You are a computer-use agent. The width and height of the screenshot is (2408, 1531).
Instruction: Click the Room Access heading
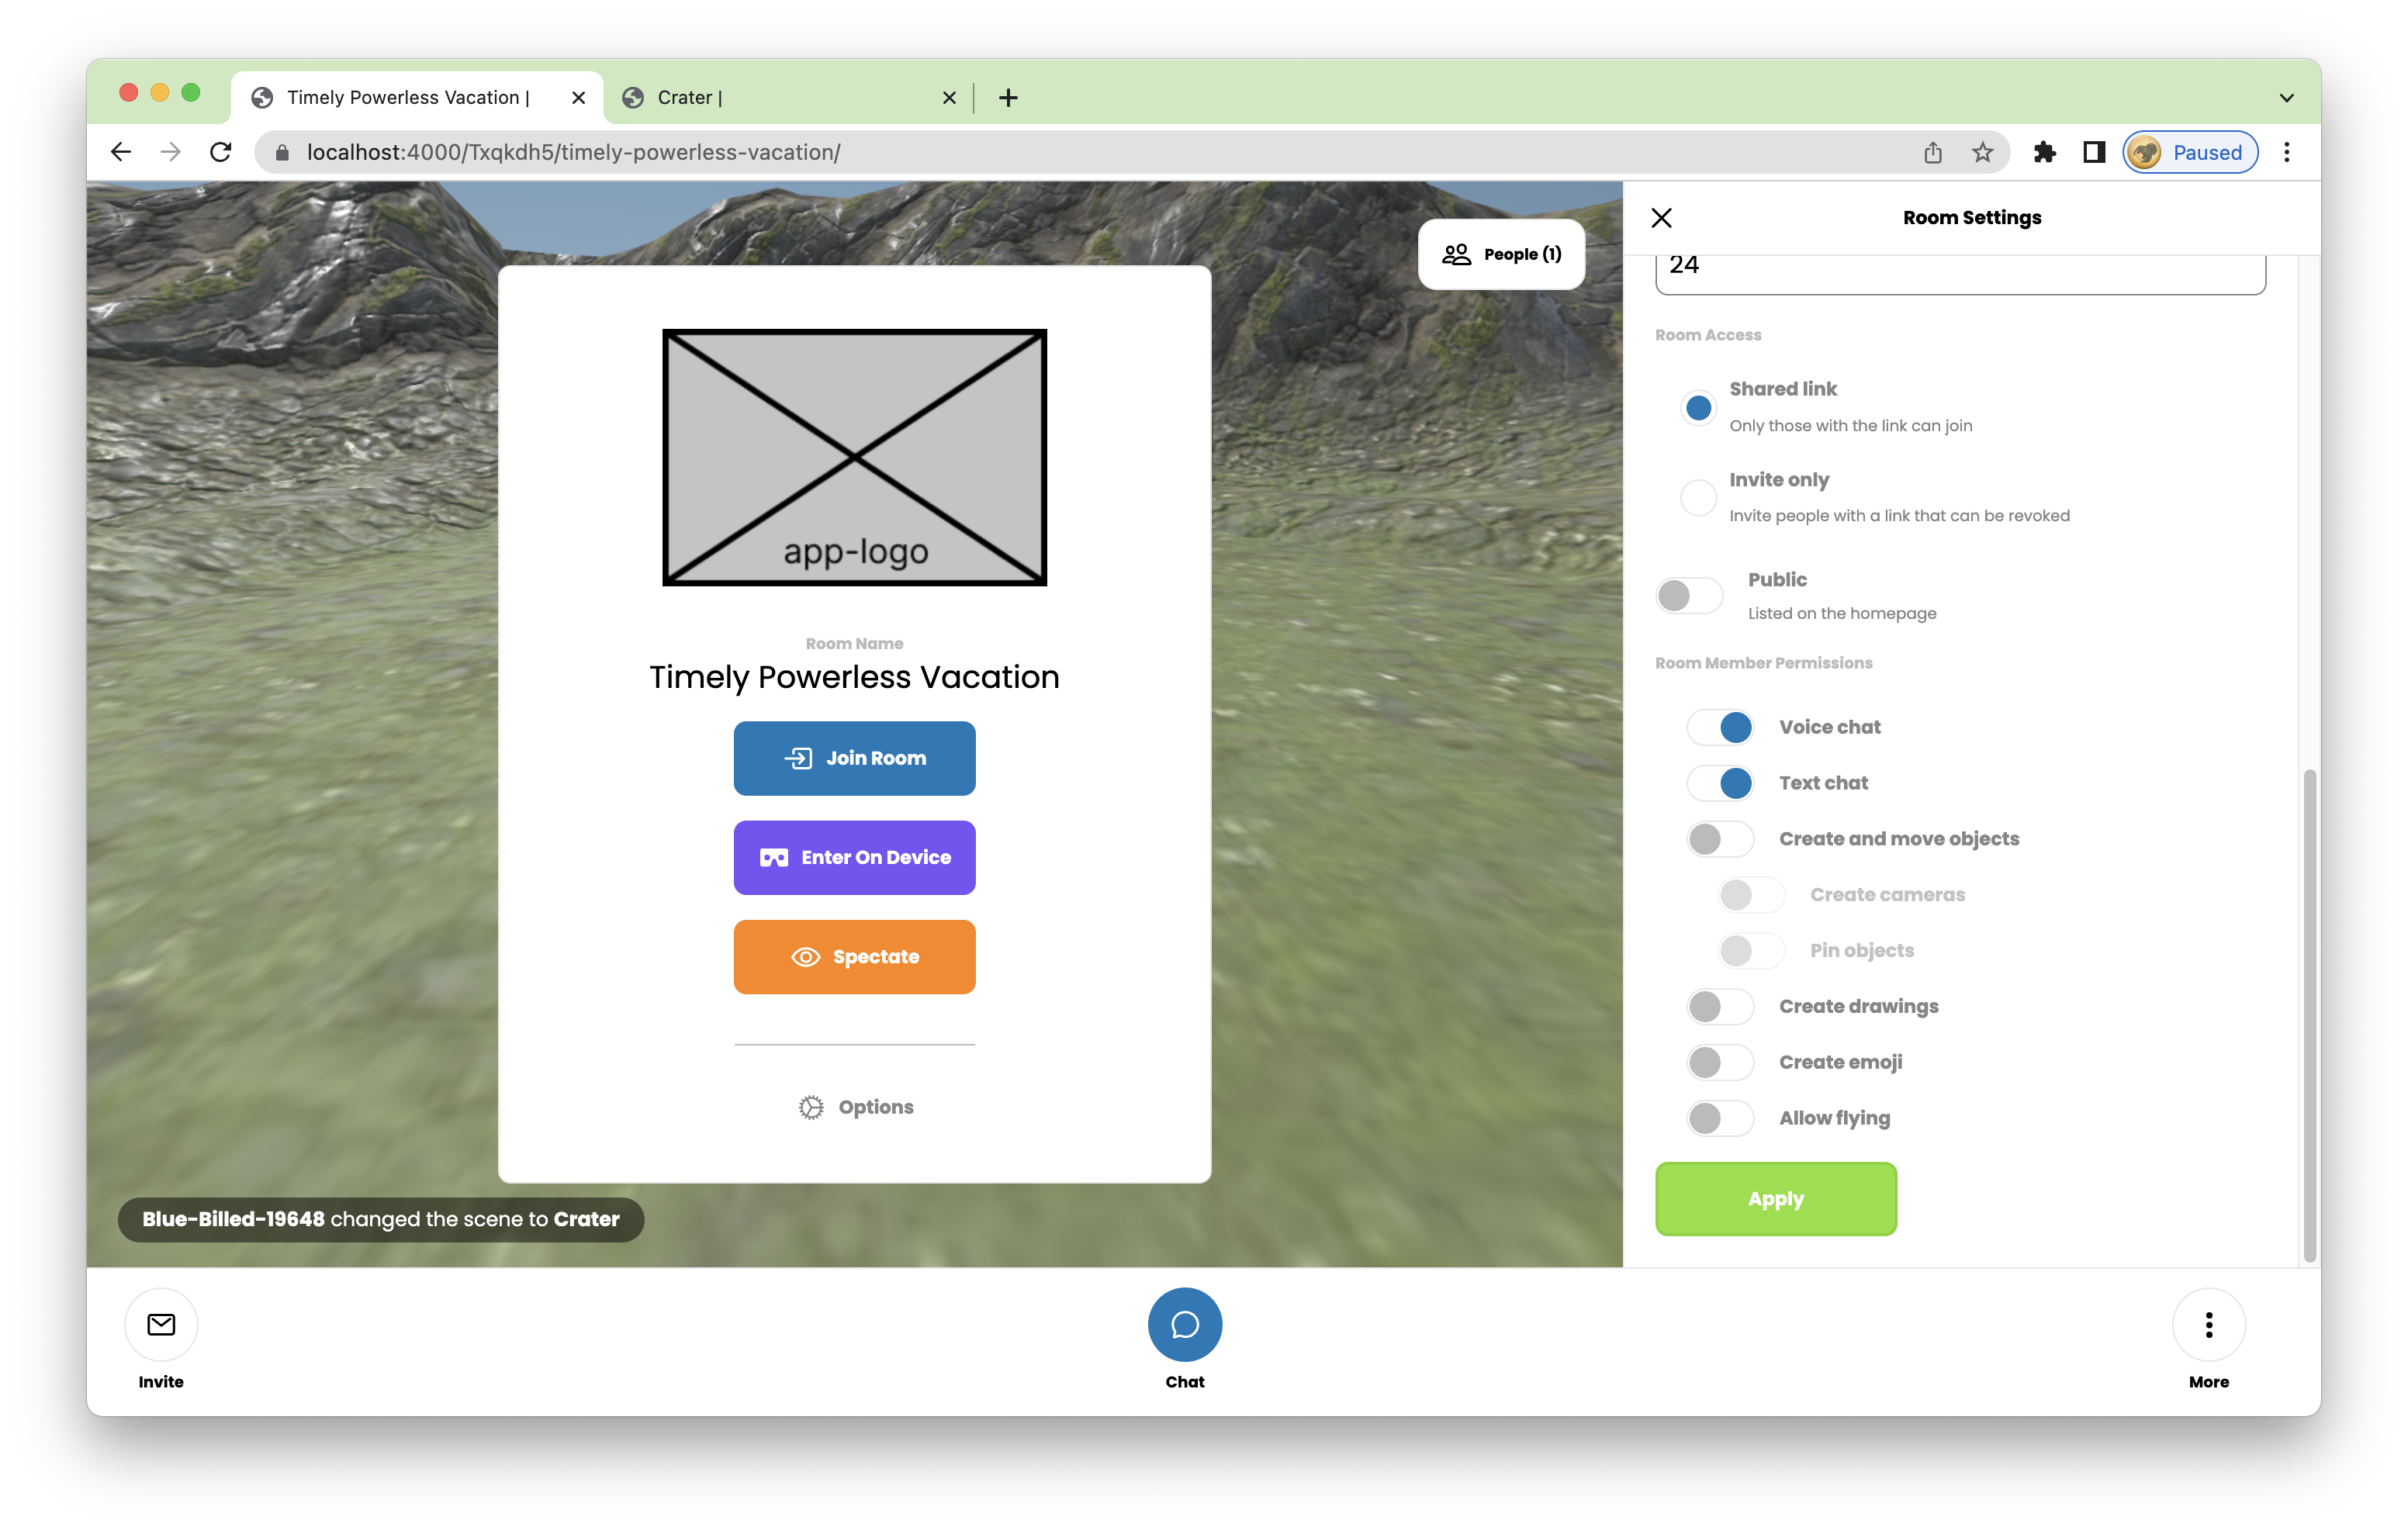pos(1708,335)
